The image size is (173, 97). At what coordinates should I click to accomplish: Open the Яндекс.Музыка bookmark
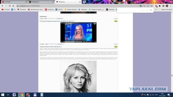point(71,10)
